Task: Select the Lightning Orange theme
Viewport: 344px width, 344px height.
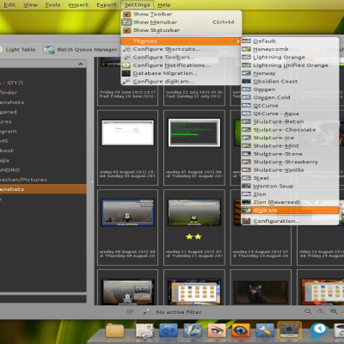Action: tap(290, 58)
